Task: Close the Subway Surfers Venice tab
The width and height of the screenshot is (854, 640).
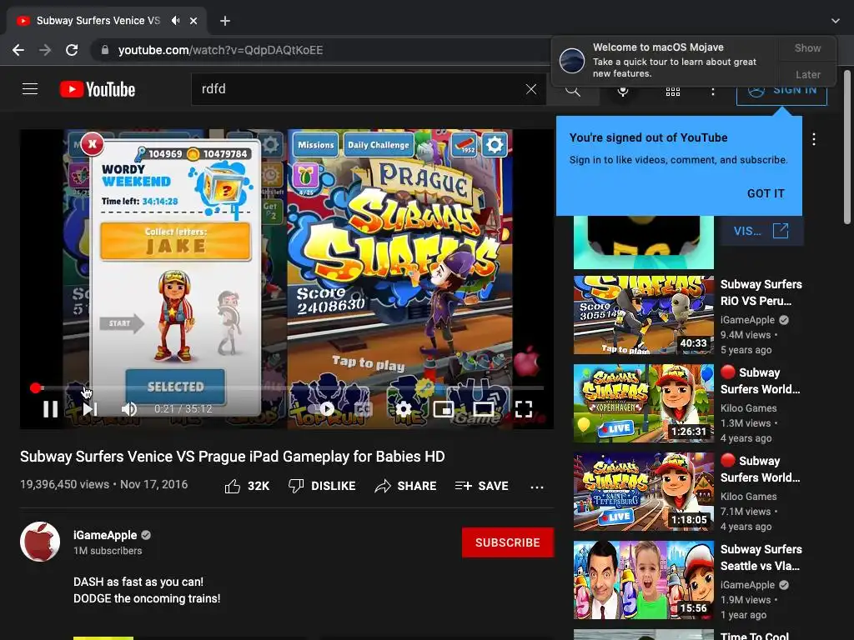Action: [193, 21]
